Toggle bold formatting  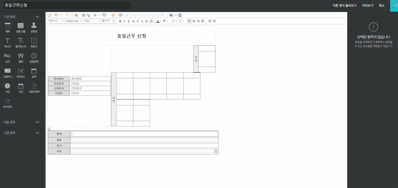click(120, 21)
